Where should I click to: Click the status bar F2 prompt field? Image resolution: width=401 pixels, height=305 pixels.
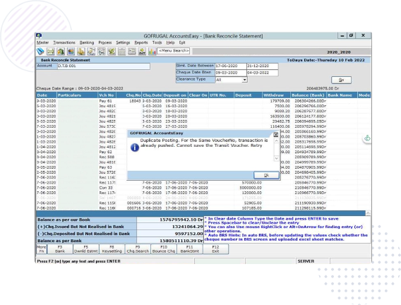click(115, 261)
